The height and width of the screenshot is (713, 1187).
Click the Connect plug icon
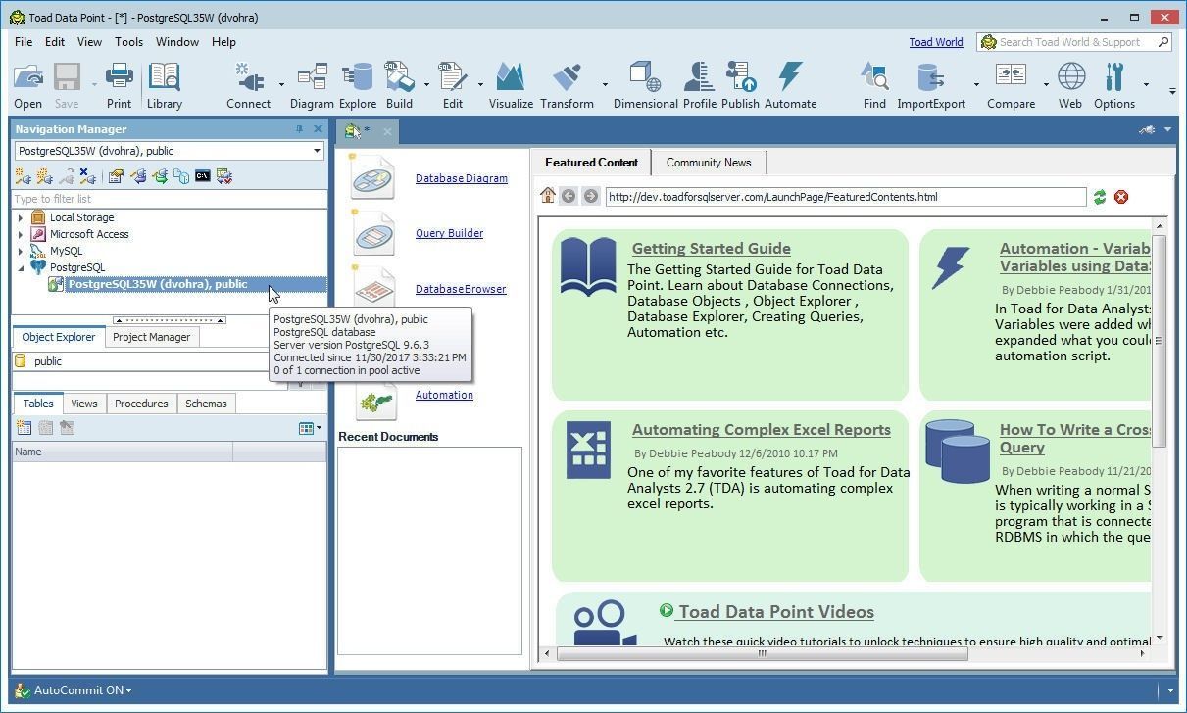coord(248,86)
